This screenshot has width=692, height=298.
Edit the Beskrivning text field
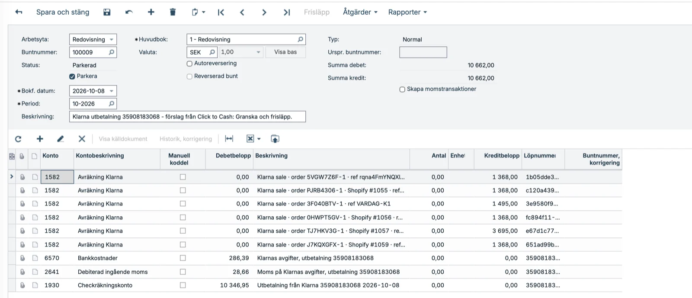187,117
